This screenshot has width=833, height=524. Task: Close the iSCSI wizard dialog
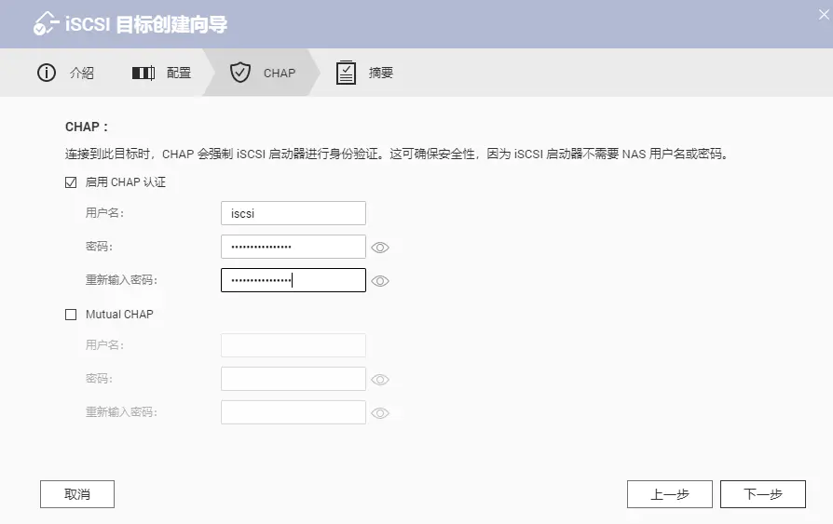[x=823, y=13]
